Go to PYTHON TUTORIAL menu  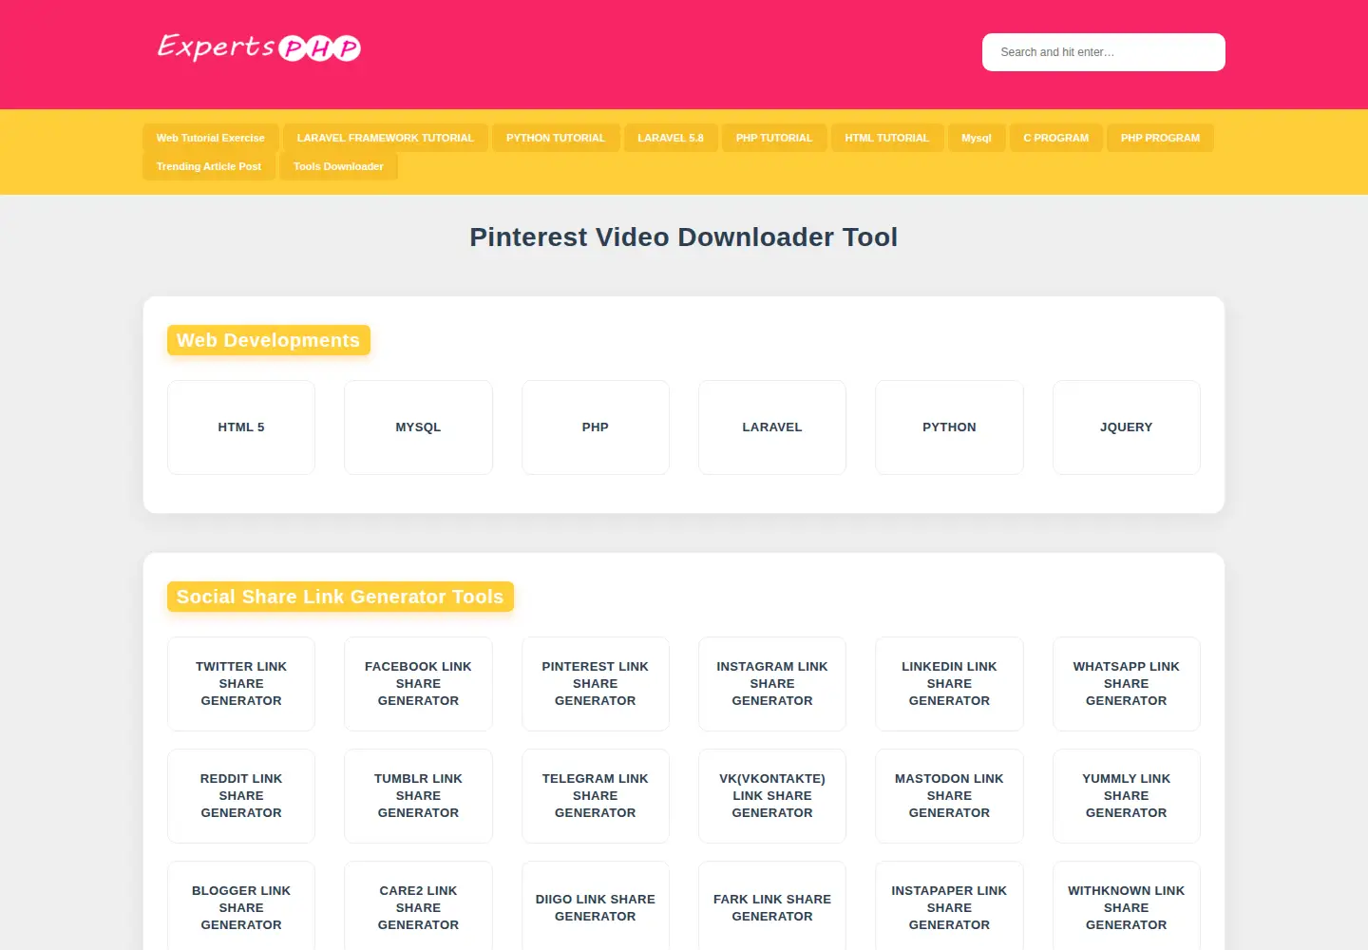556,138
